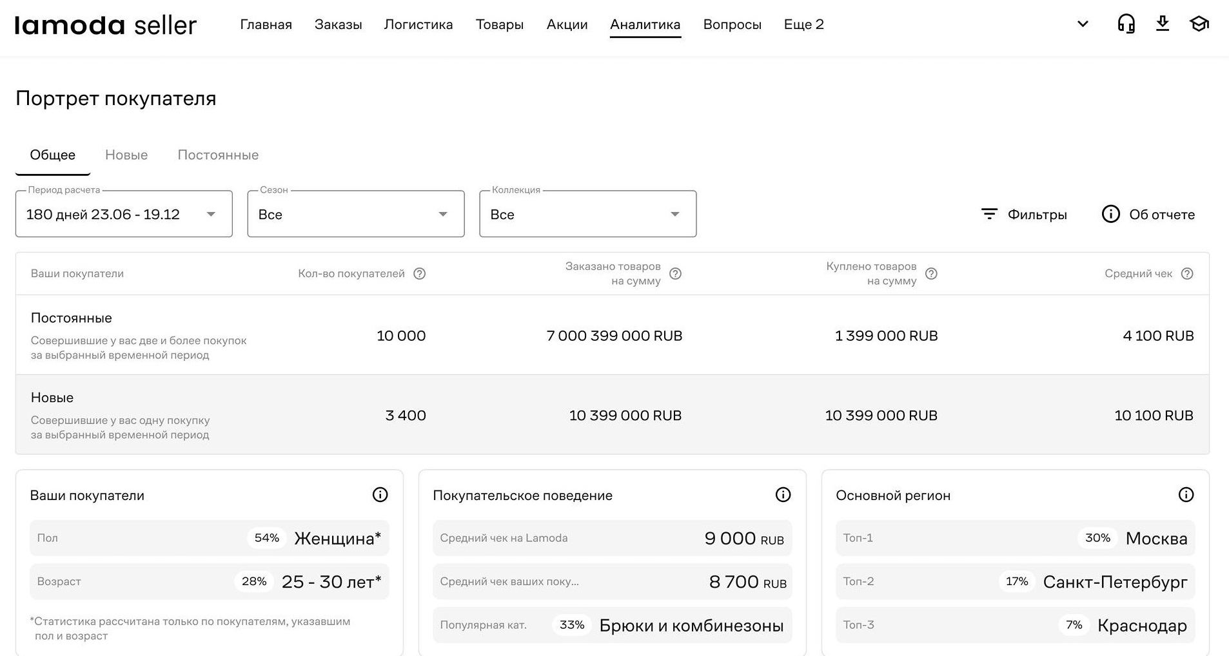Open the Акции menu item
This screenshot has height=656, width=1229.
[x=567, y=24]
